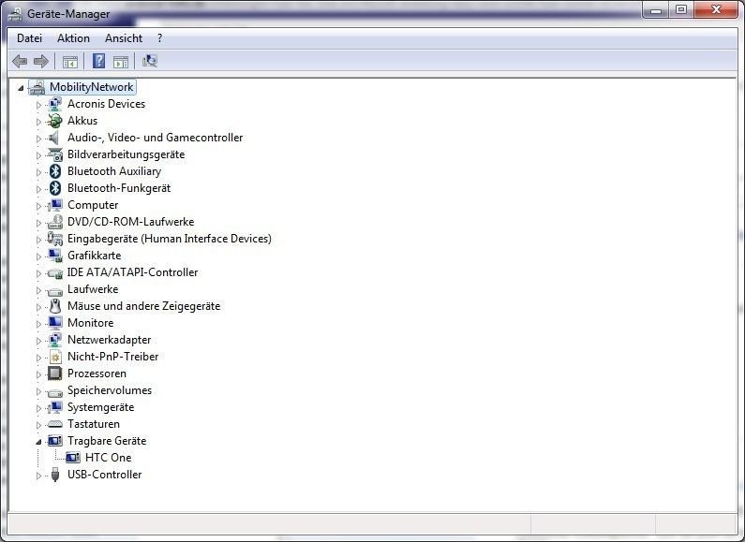Open Help via the blue question-mark icon
Image resolution: width=745 pixels, height=542 pixels.
[98, 61]
